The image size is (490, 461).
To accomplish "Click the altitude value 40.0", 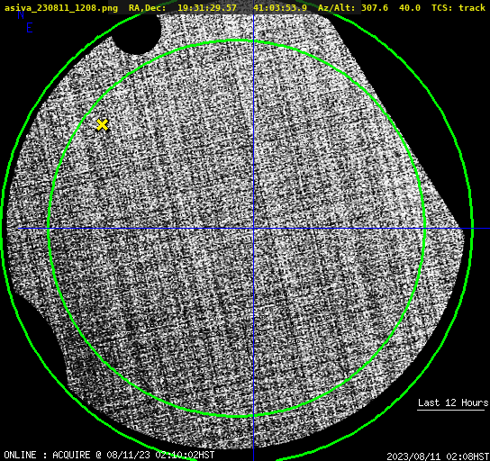I will coord(410,8).
